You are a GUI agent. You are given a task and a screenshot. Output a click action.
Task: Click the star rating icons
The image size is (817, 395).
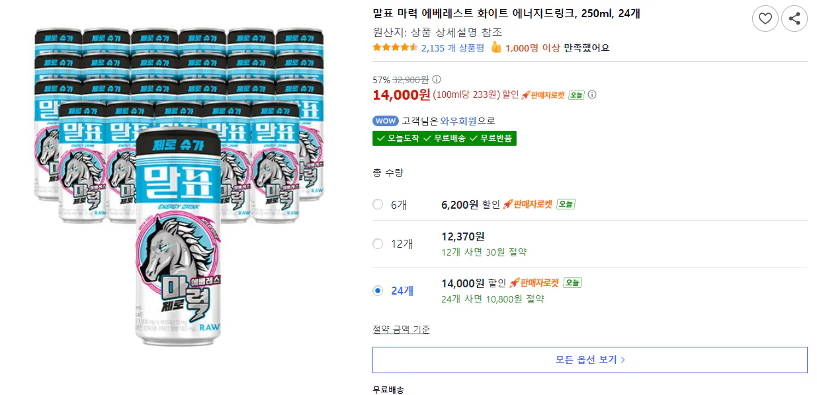tap(395, 48)
